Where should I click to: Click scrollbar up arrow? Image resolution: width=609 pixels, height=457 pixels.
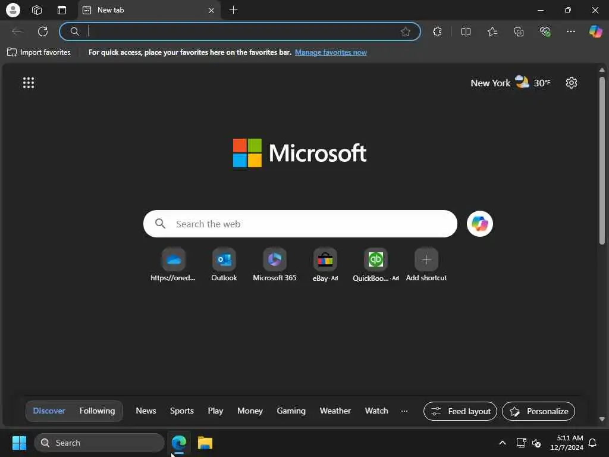602,70
